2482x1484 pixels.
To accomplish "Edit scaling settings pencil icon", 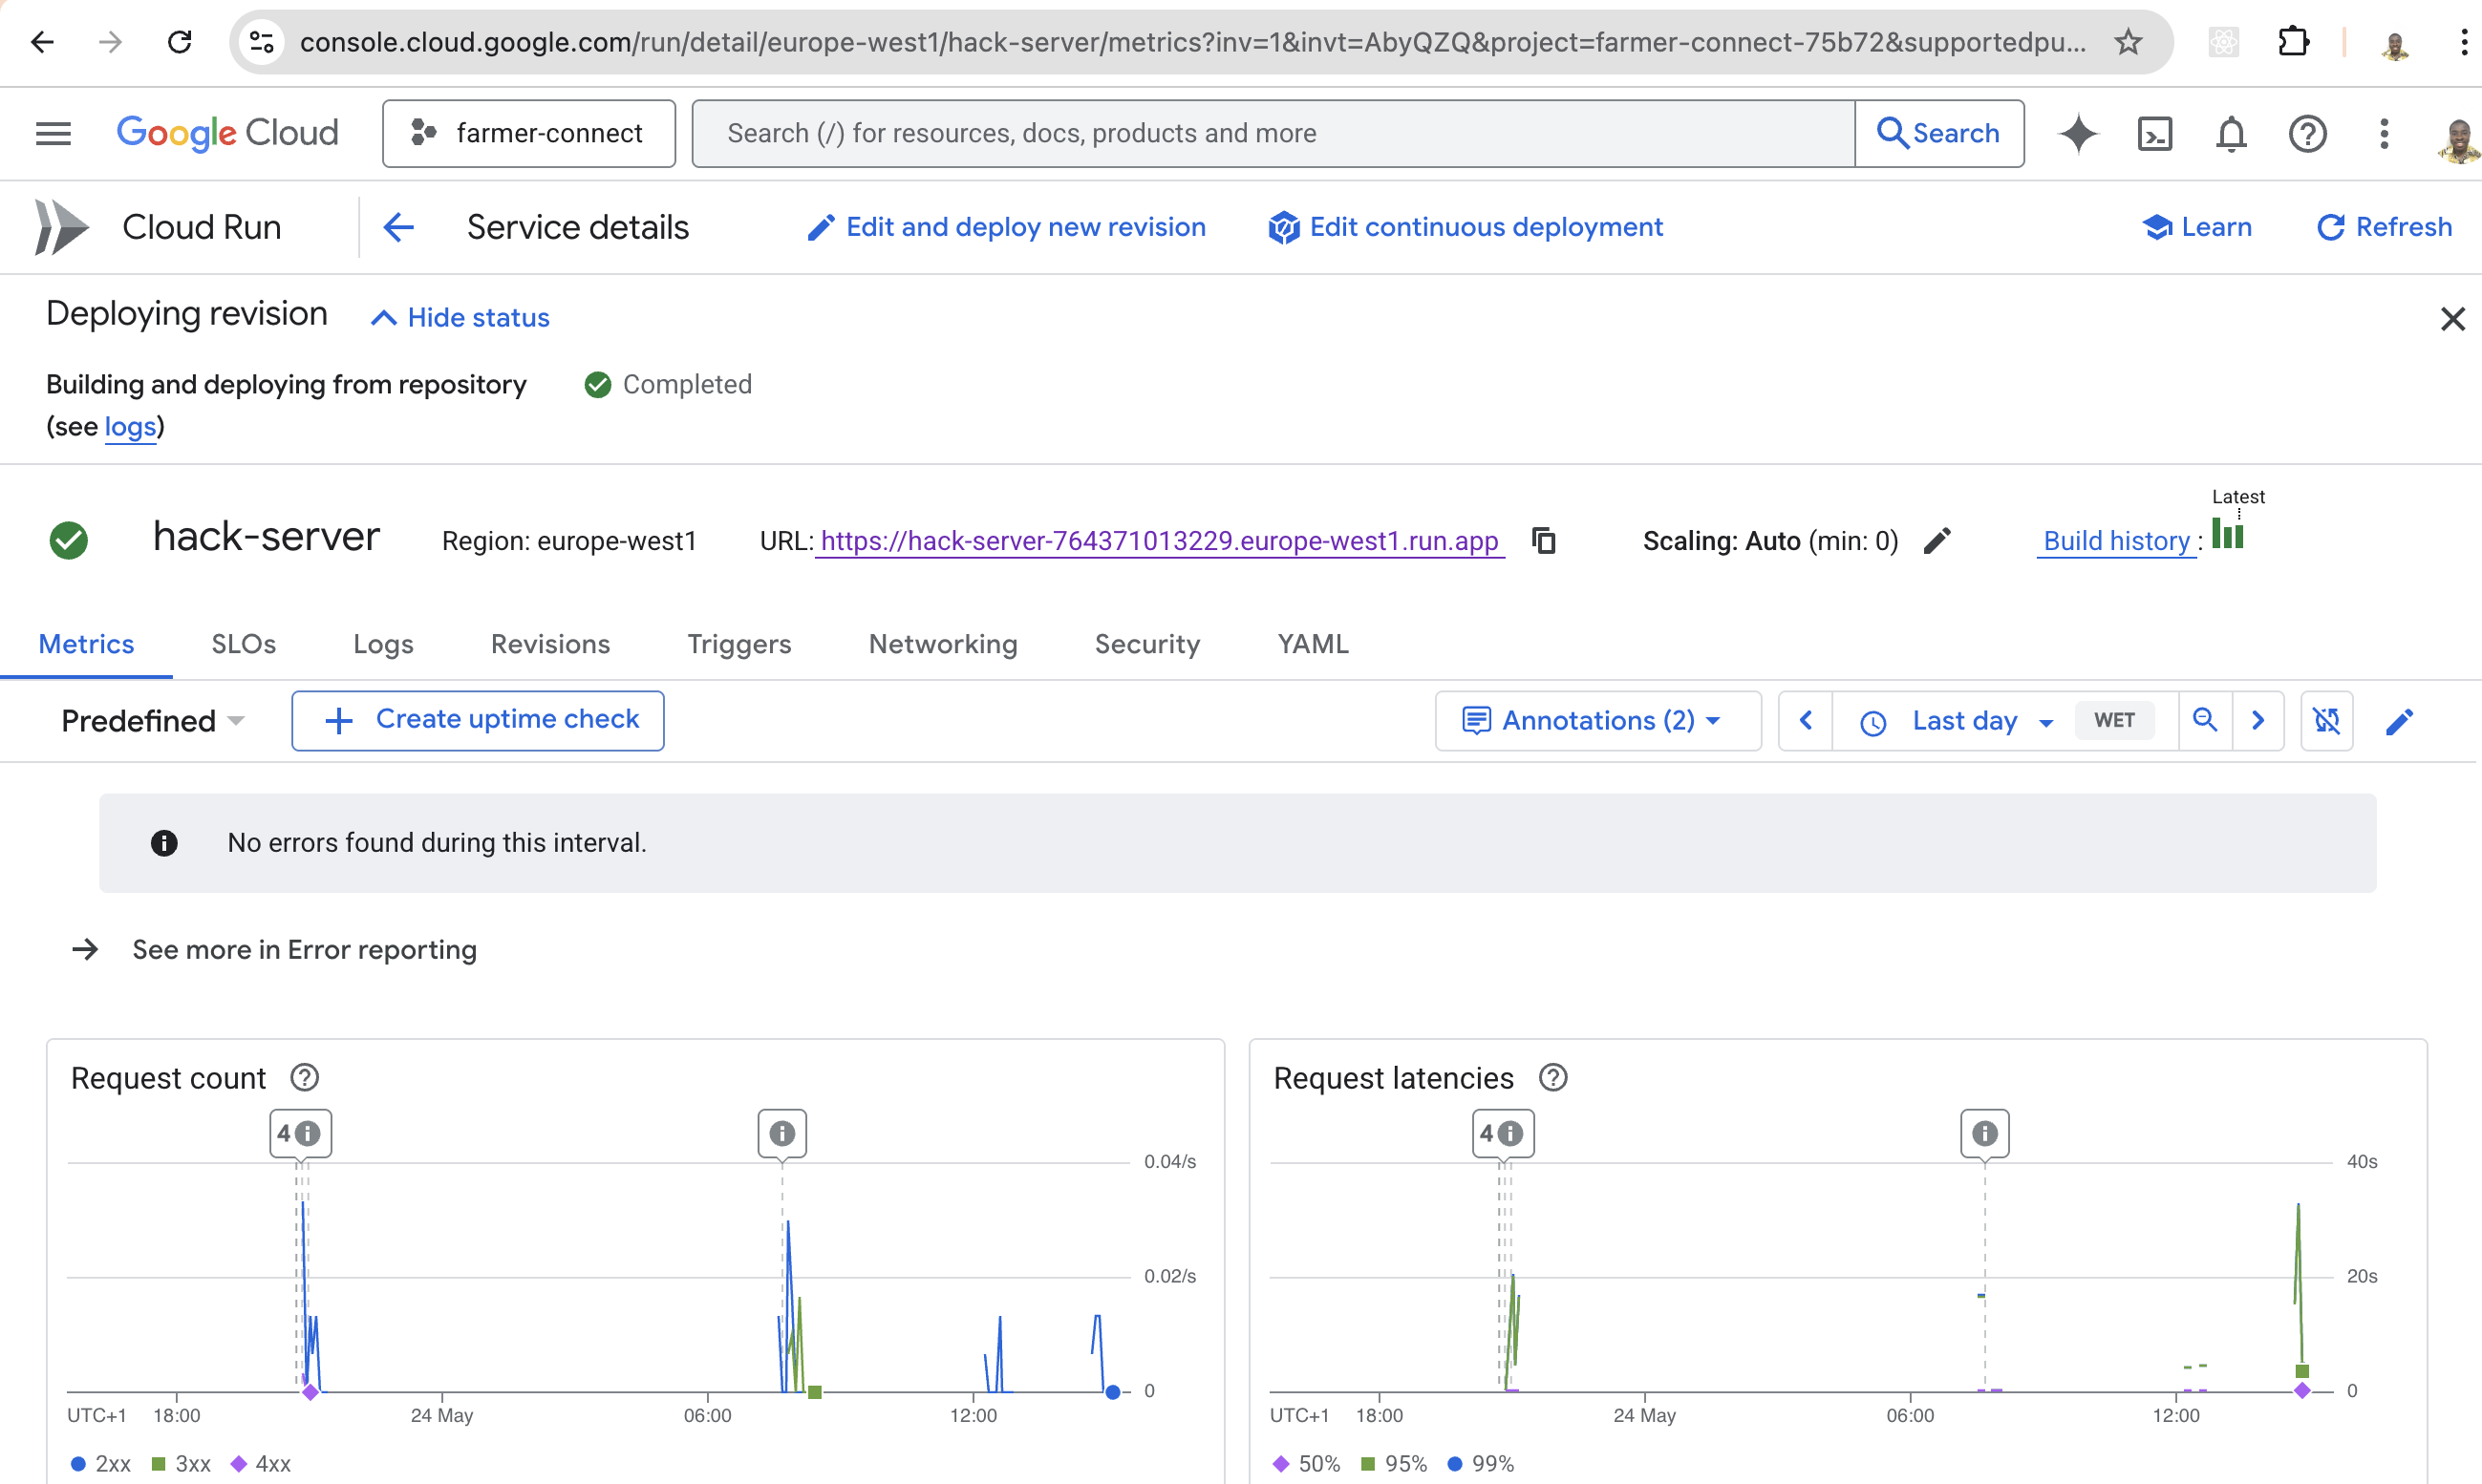I will pos(1936,541).
